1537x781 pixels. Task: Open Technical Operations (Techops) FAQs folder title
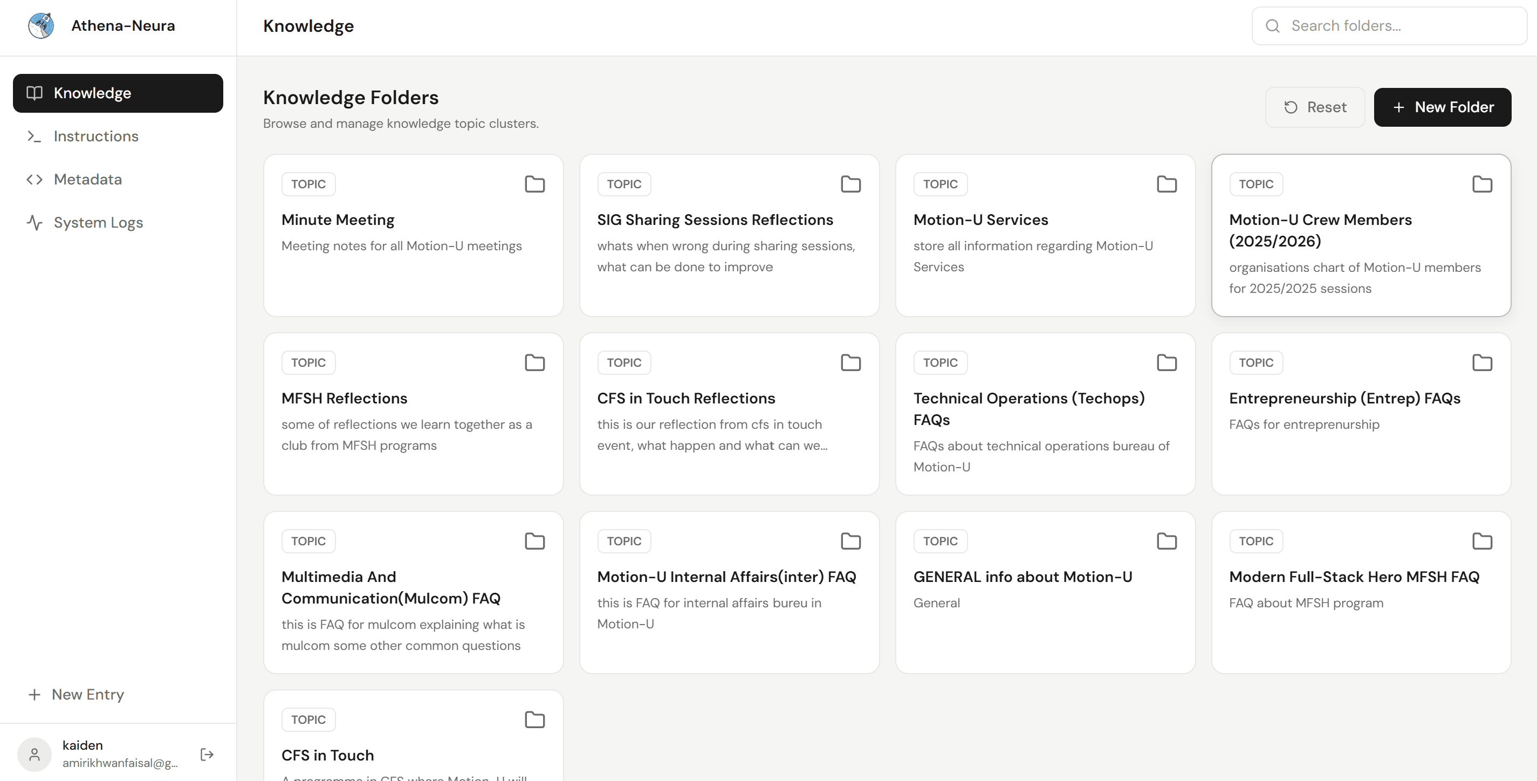click(1029, 409)
